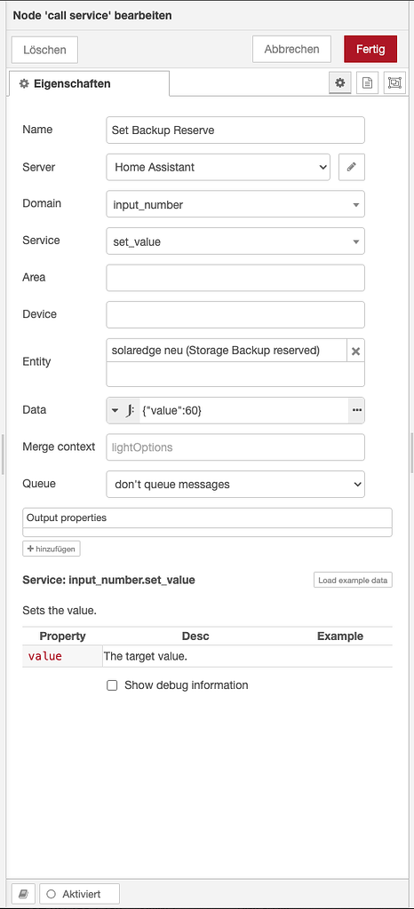This screenshot has width=414, height=909.
Task: Add output property with hinzufügen
Action: pos(51,549)
